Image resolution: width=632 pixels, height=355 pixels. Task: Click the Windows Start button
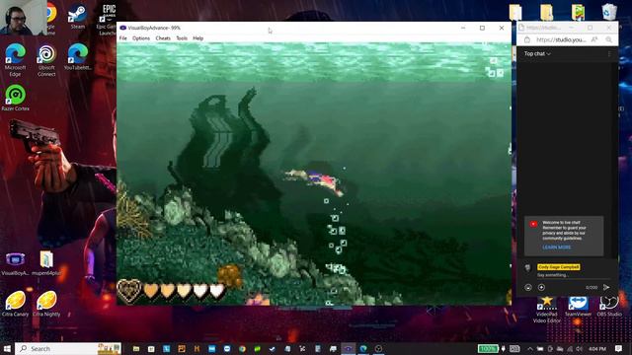7,348
